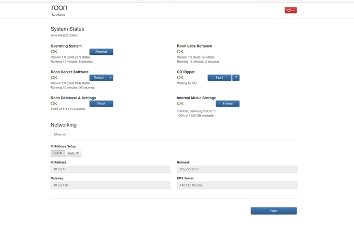Click '2000GB, Samsung SSD 870' text
The height and width of the screenshot is (243, 354).
(x=196, y=111)
